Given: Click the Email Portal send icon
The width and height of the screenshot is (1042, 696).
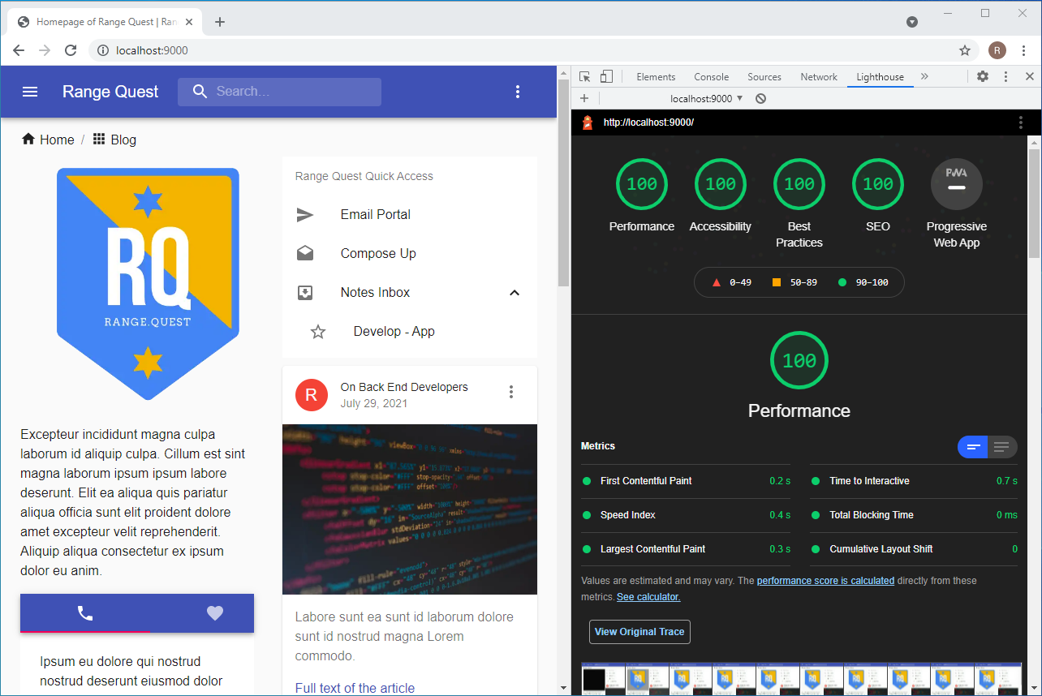Looking at the screenshot, I should click(305, 215).
